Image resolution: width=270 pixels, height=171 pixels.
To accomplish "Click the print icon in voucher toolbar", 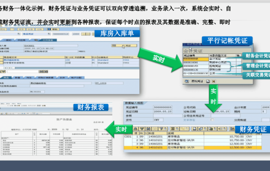I will click(x=135, y=129).
